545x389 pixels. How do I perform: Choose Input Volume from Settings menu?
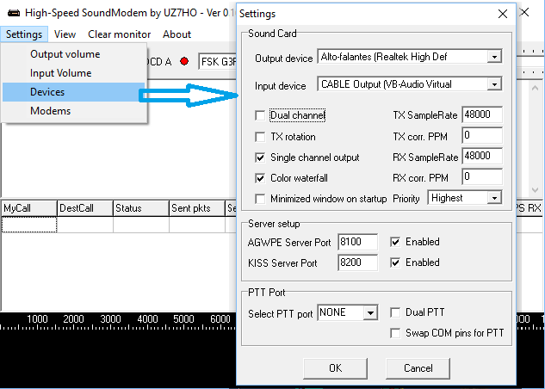[x=74, y=73]
